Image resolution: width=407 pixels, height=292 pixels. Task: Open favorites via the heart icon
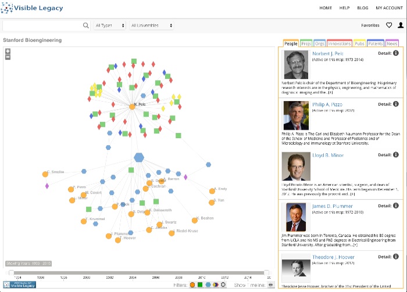click(389, 26)
